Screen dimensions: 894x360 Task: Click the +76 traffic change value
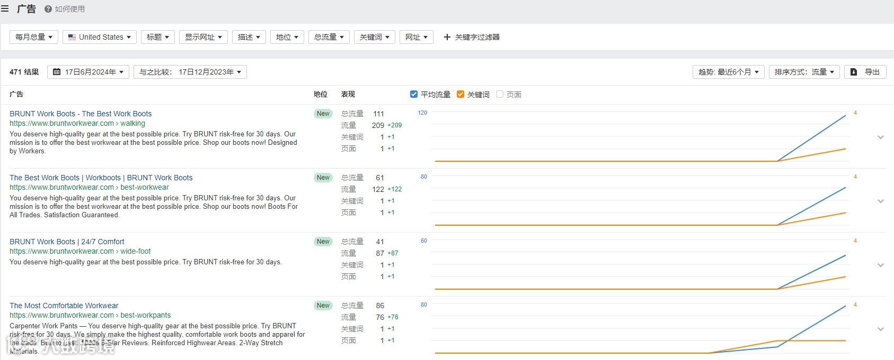393,317
